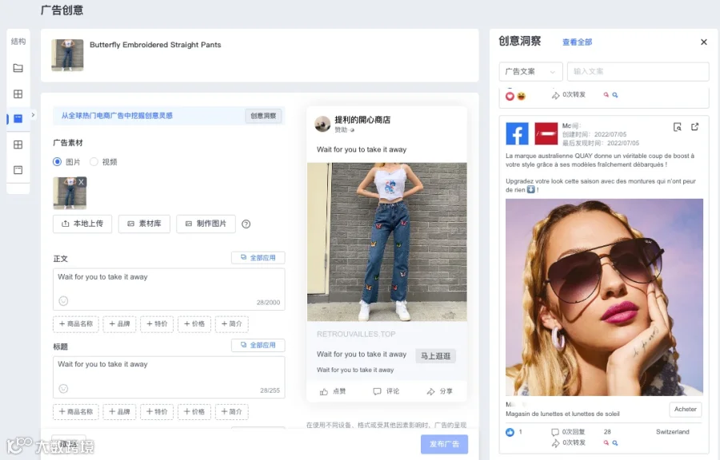Select the 图片 radio button

(57, 162)
